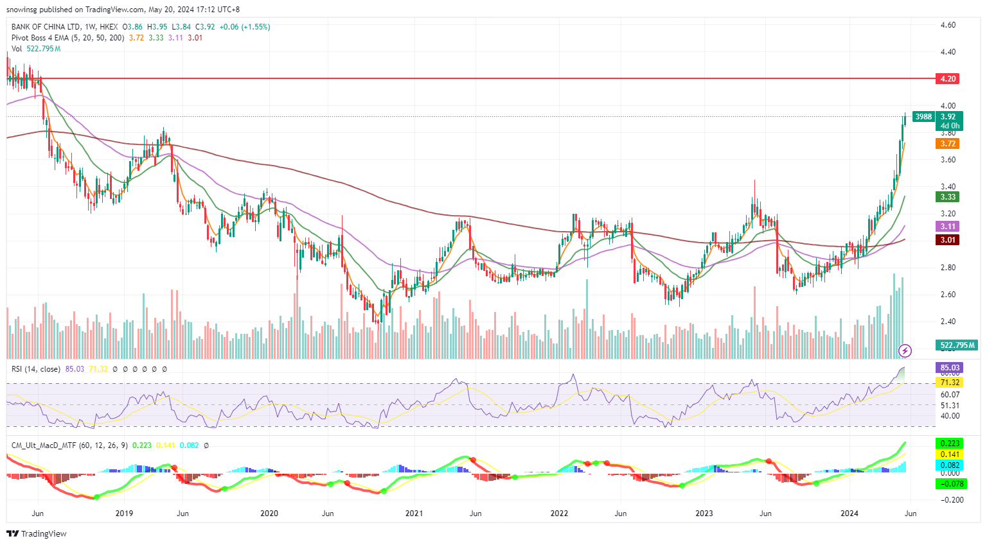The width and height of the screenshot is (987, 545).
Task: Click the current price 3.92 label
Action: pos(949,117)
